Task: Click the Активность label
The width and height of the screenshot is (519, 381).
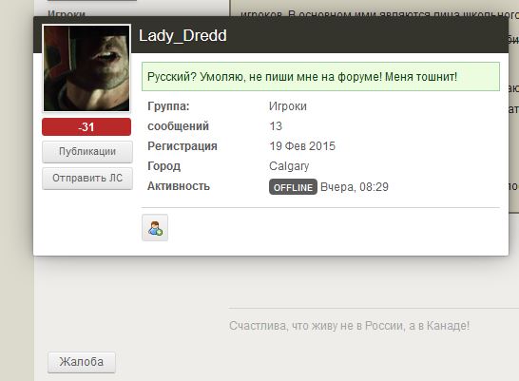Action: [179, 186]
